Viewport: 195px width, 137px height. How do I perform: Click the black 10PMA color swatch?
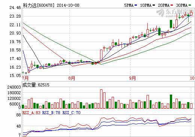pyautogui.click(x=154, y=5)
